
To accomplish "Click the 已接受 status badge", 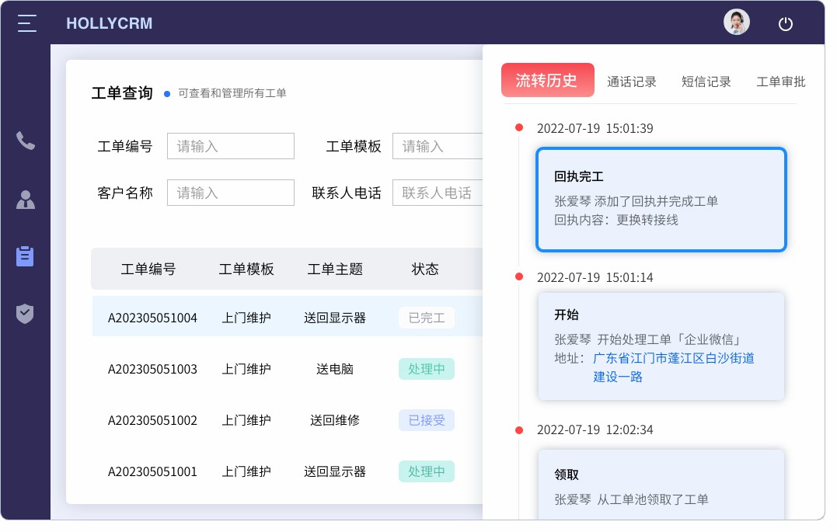I will [427, 420].
